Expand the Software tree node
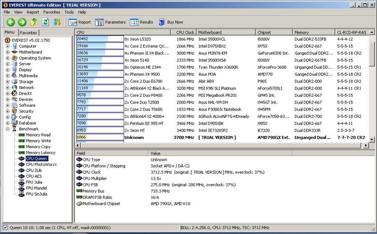This screenshot has width=377, height=234. pyautogui.click(x=8, y=105)
